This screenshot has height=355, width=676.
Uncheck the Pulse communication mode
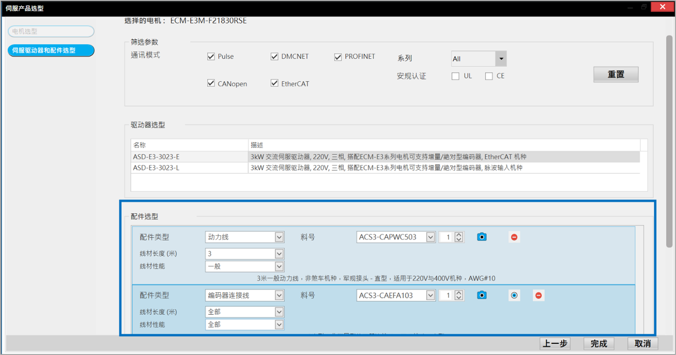[x=211, y=56]
